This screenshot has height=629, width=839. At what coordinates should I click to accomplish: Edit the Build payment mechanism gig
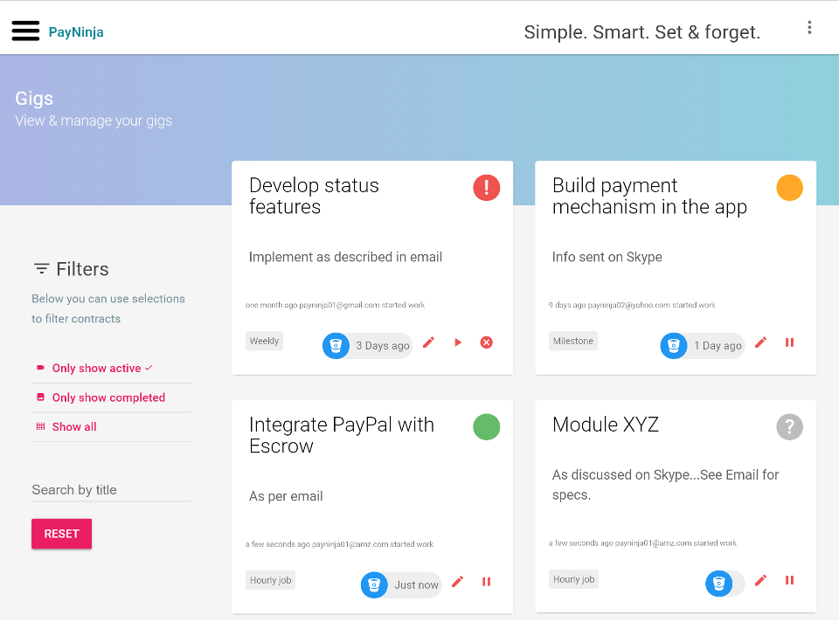761,342
